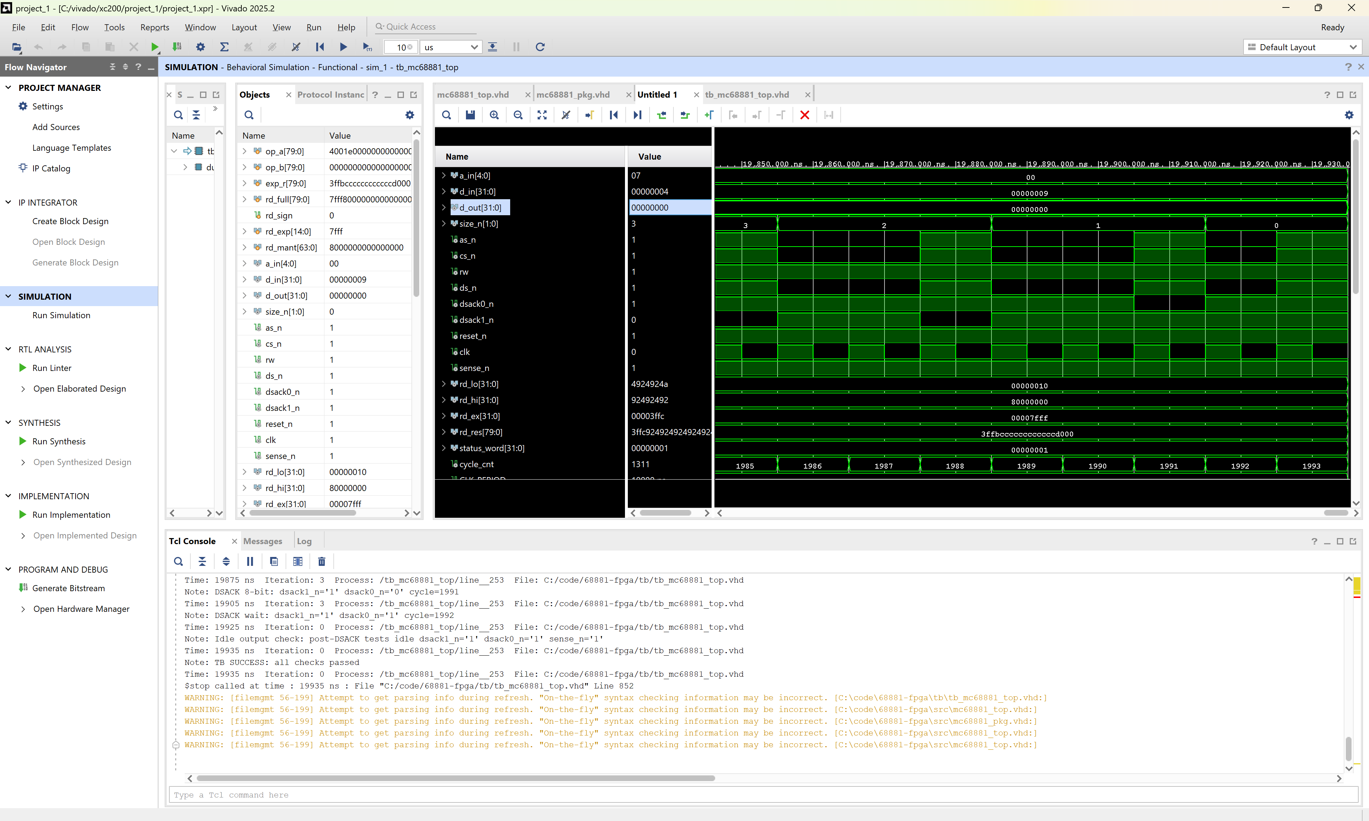The image size is (1369, 821).
Task: Restart the simulation from time zero
Action: pyautogui.click(x=320, y=47)
